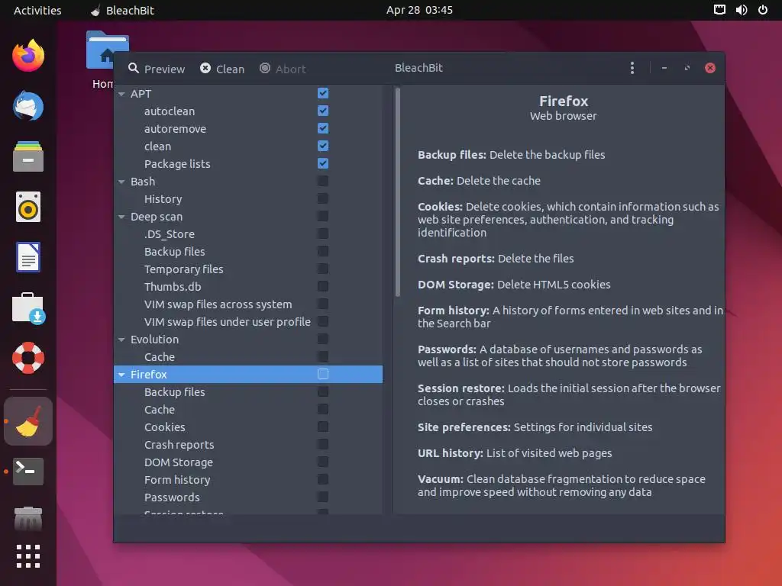782x586 pixels.
Task: Click the Abort stop icon
Action: click(x=265, y=68)
